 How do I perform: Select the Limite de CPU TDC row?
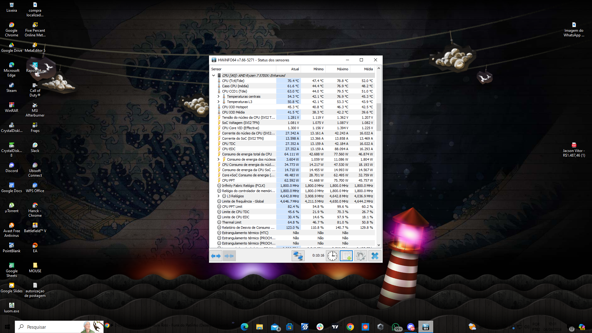click(293, 212)
